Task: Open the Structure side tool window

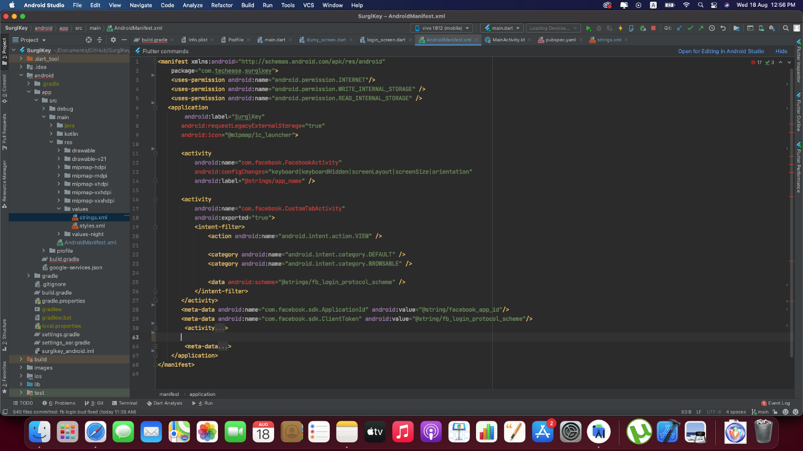Action: 4,335
